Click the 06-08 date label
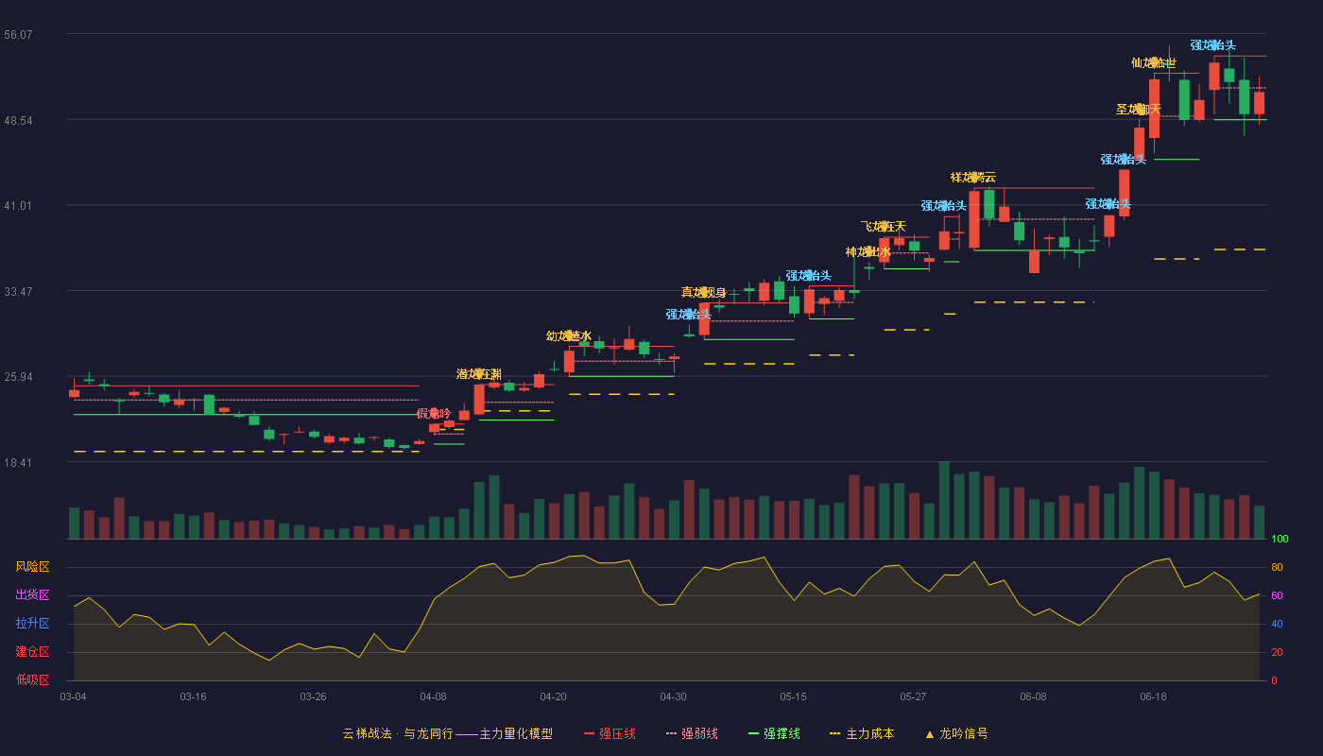 [1033, 696]
